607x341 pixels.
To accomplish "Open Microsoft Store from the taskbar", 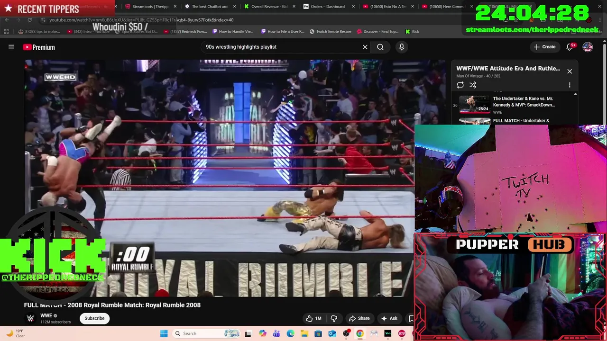I will (x=318, y=333).
